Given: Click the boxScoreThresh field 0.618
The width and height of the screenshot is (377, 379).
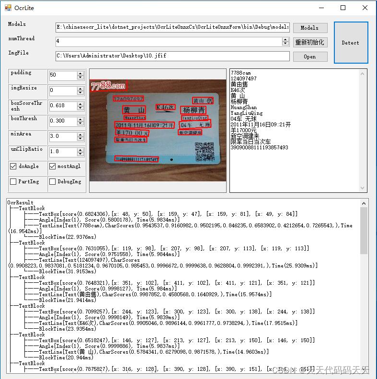Looking at the screenshot, I should coord(63,106).
